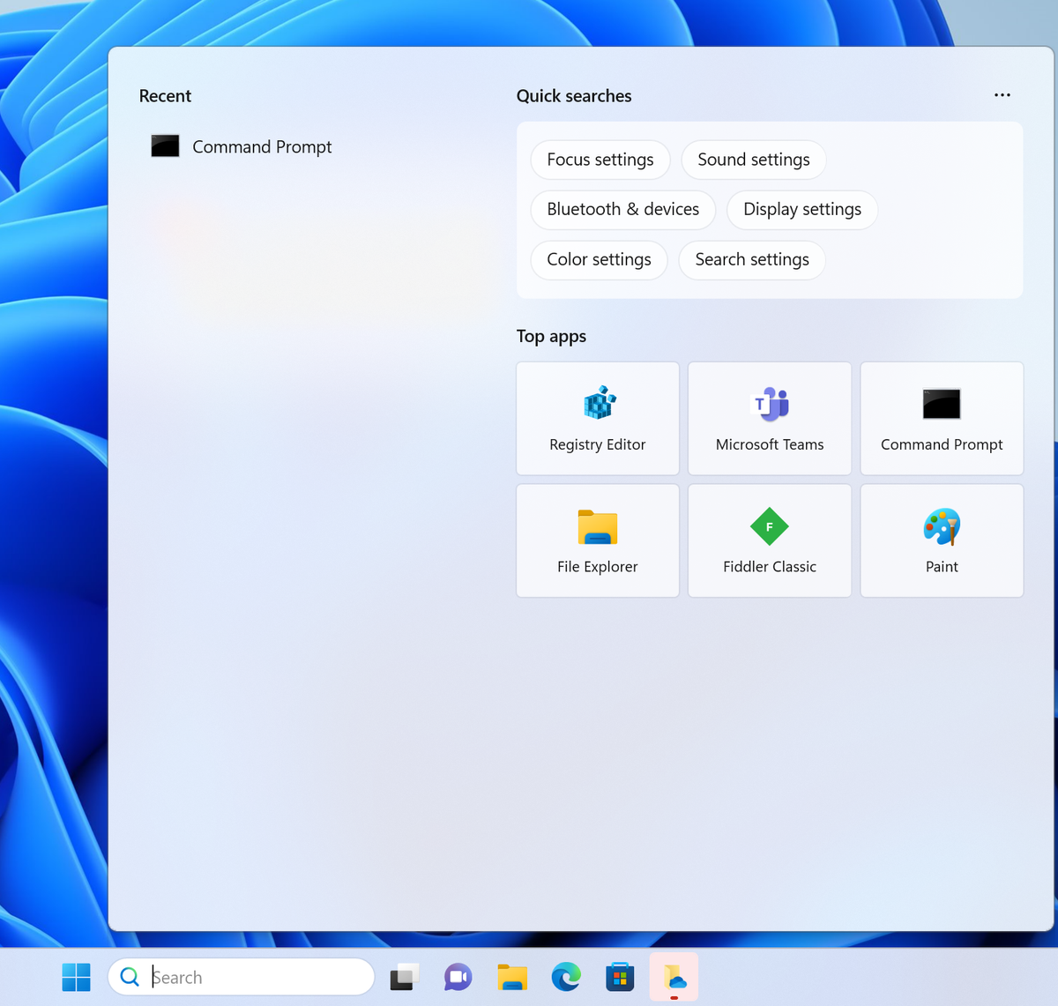The image size is (1058, 1006).
Task: Open Color settings quick search
Action: coord(599,260)
